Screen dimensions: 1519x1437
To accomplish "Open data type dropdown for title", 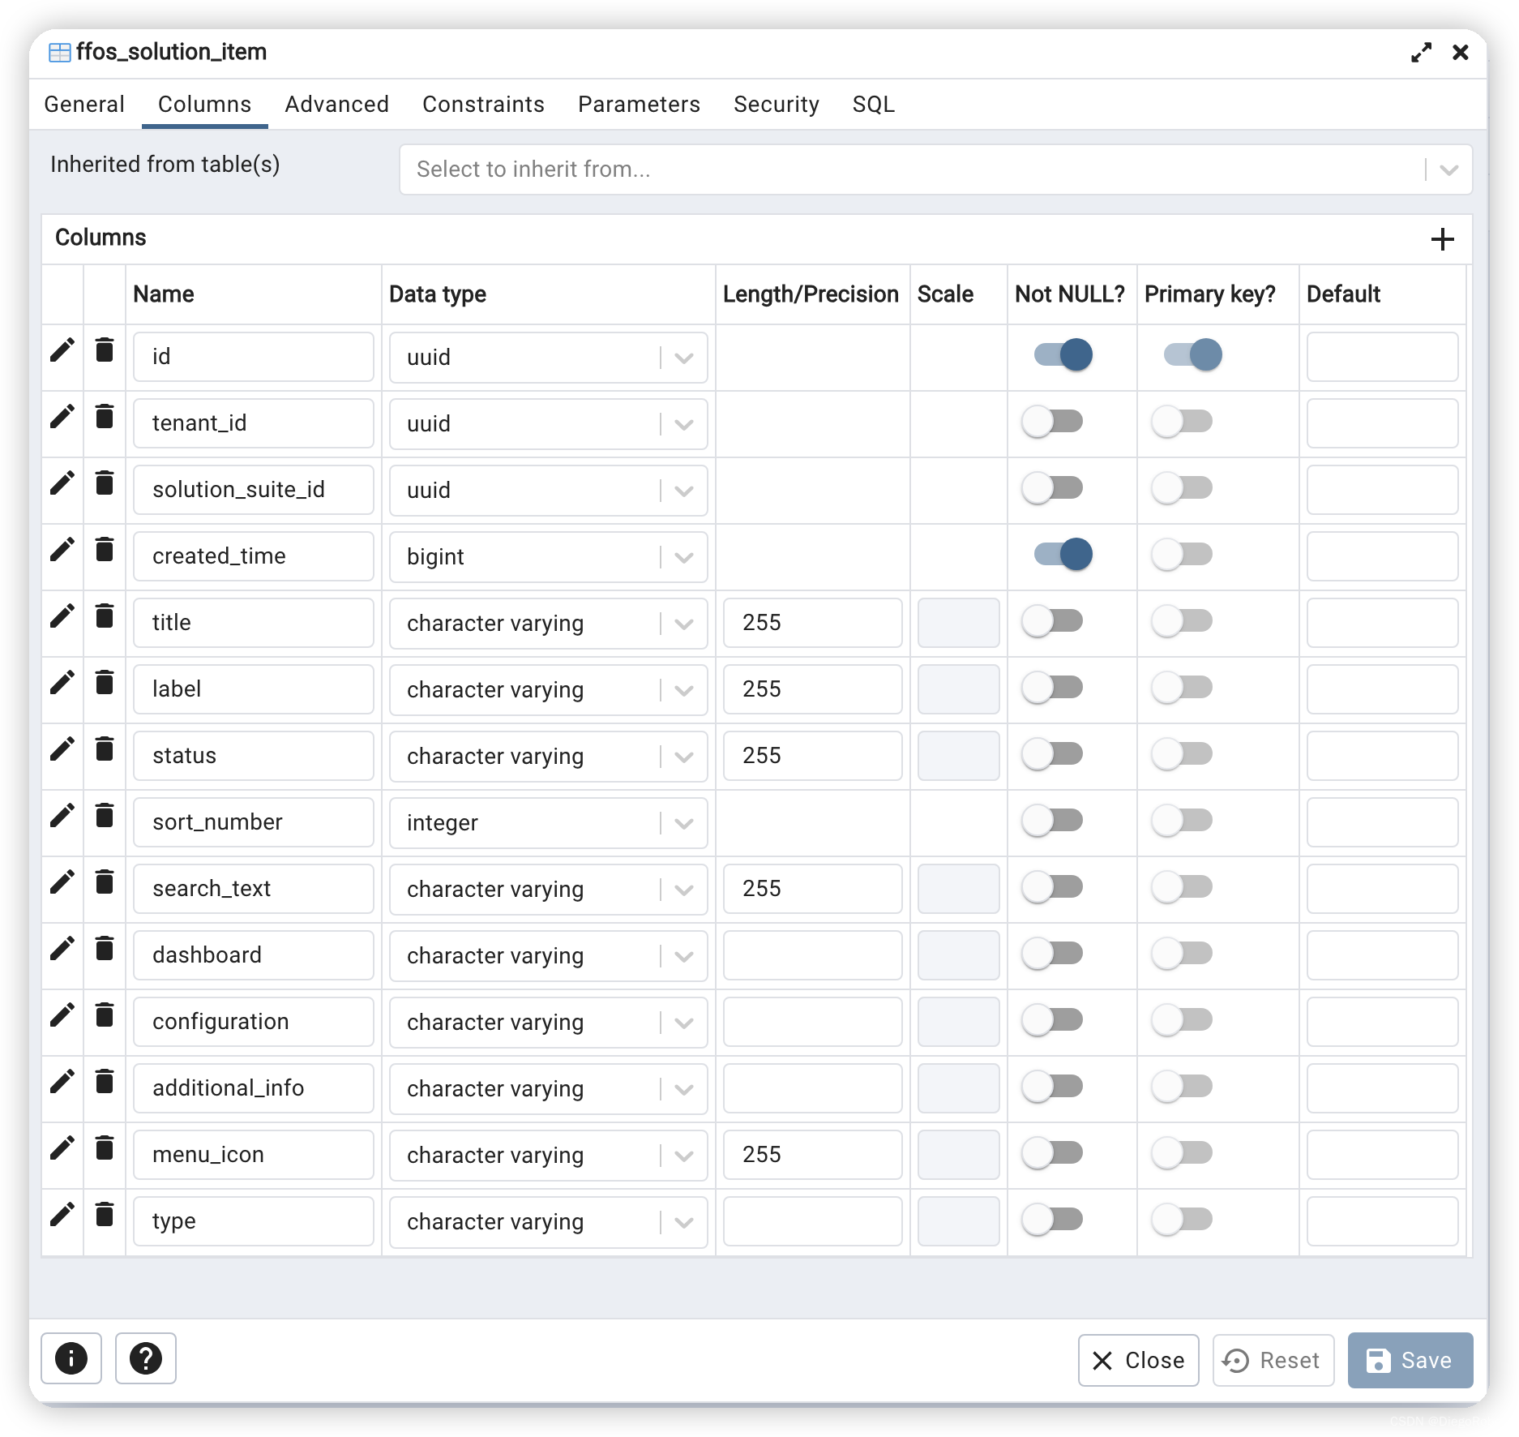I will tap(548, 623).
